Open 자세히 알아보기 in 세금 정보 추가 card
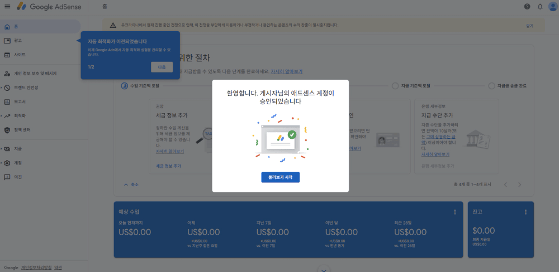559x272 pixels. point(170,152)
